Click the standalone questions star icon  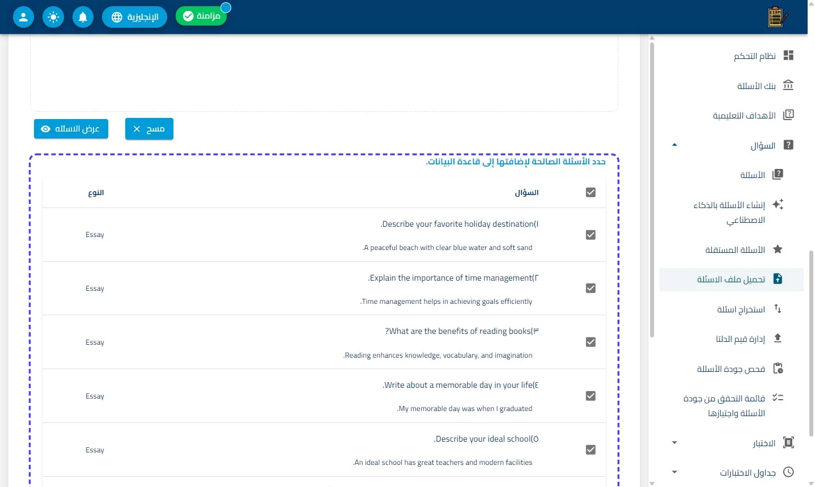pos(778,249)
